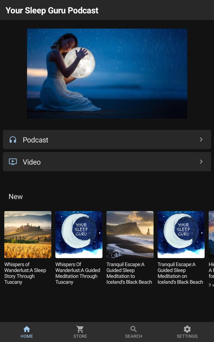Tap the woman holding moon banner image
This screenshot has height=342, width=214.
[x=107, y=73]
